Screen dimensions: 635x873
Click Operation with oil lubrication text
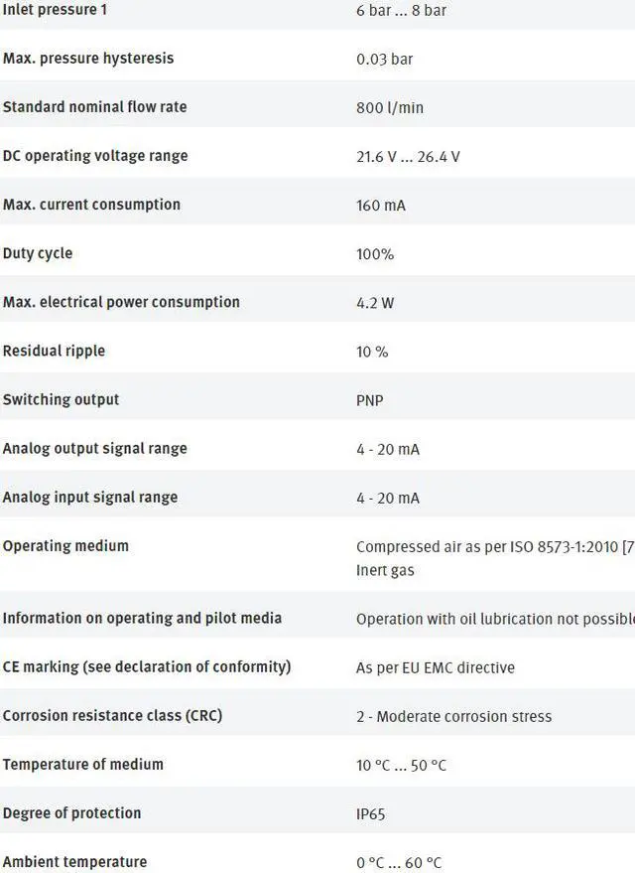pos(495,619)
